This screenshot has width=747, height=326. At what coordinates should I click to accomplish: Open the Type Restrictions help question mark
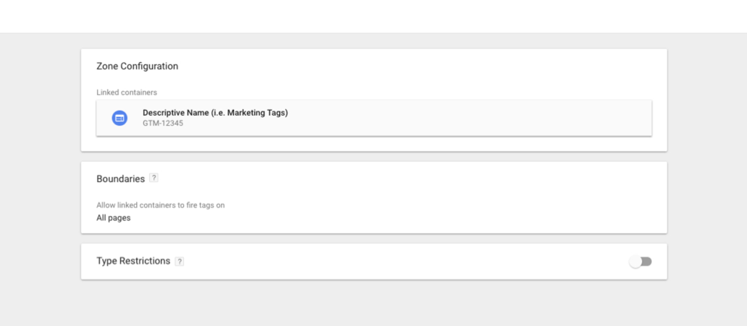click(179, 261)
